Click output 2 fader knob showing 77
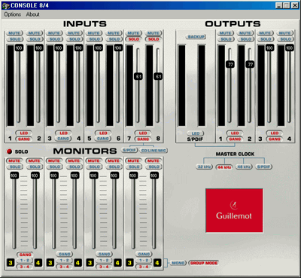The width and height of the screenshot is (301, 278). (x=250, y=65)
